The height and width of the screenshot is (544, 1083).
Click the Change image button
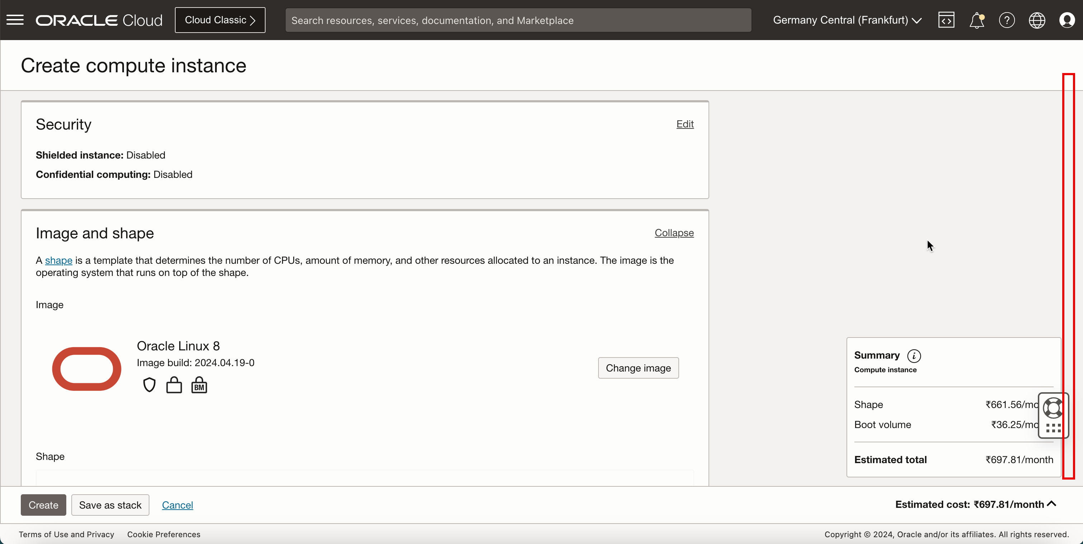click(638, 368)
